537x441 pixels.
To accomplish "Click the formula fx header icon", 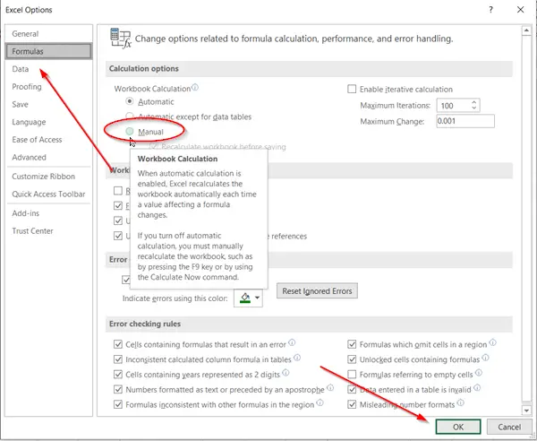I will pos(121,38).
